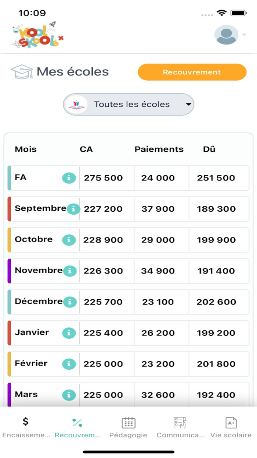257x458 pixels.
Task: Click the Septembre CA value 227 200
Action: (103, 209)
